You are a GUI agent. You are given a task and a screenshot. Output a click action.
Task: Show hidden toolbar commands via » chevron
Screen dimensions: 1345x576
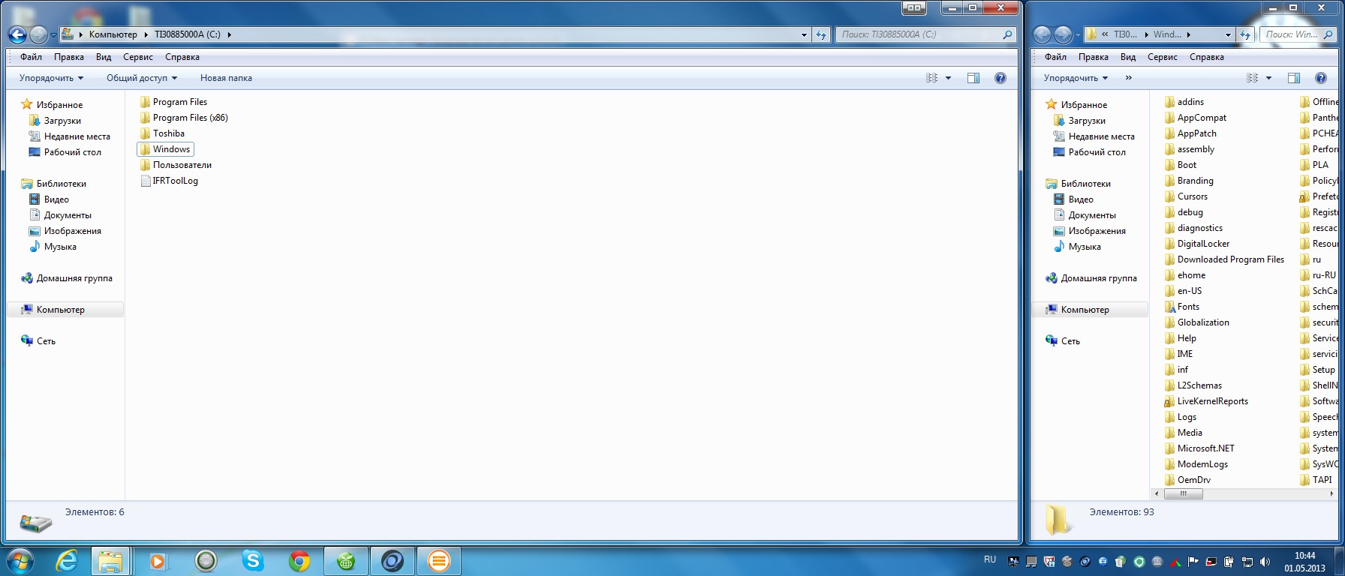(1128, 78)
